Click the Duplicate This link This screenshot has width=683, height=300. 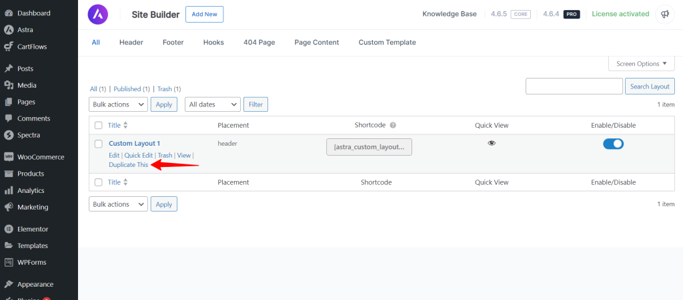click(128, 165)
